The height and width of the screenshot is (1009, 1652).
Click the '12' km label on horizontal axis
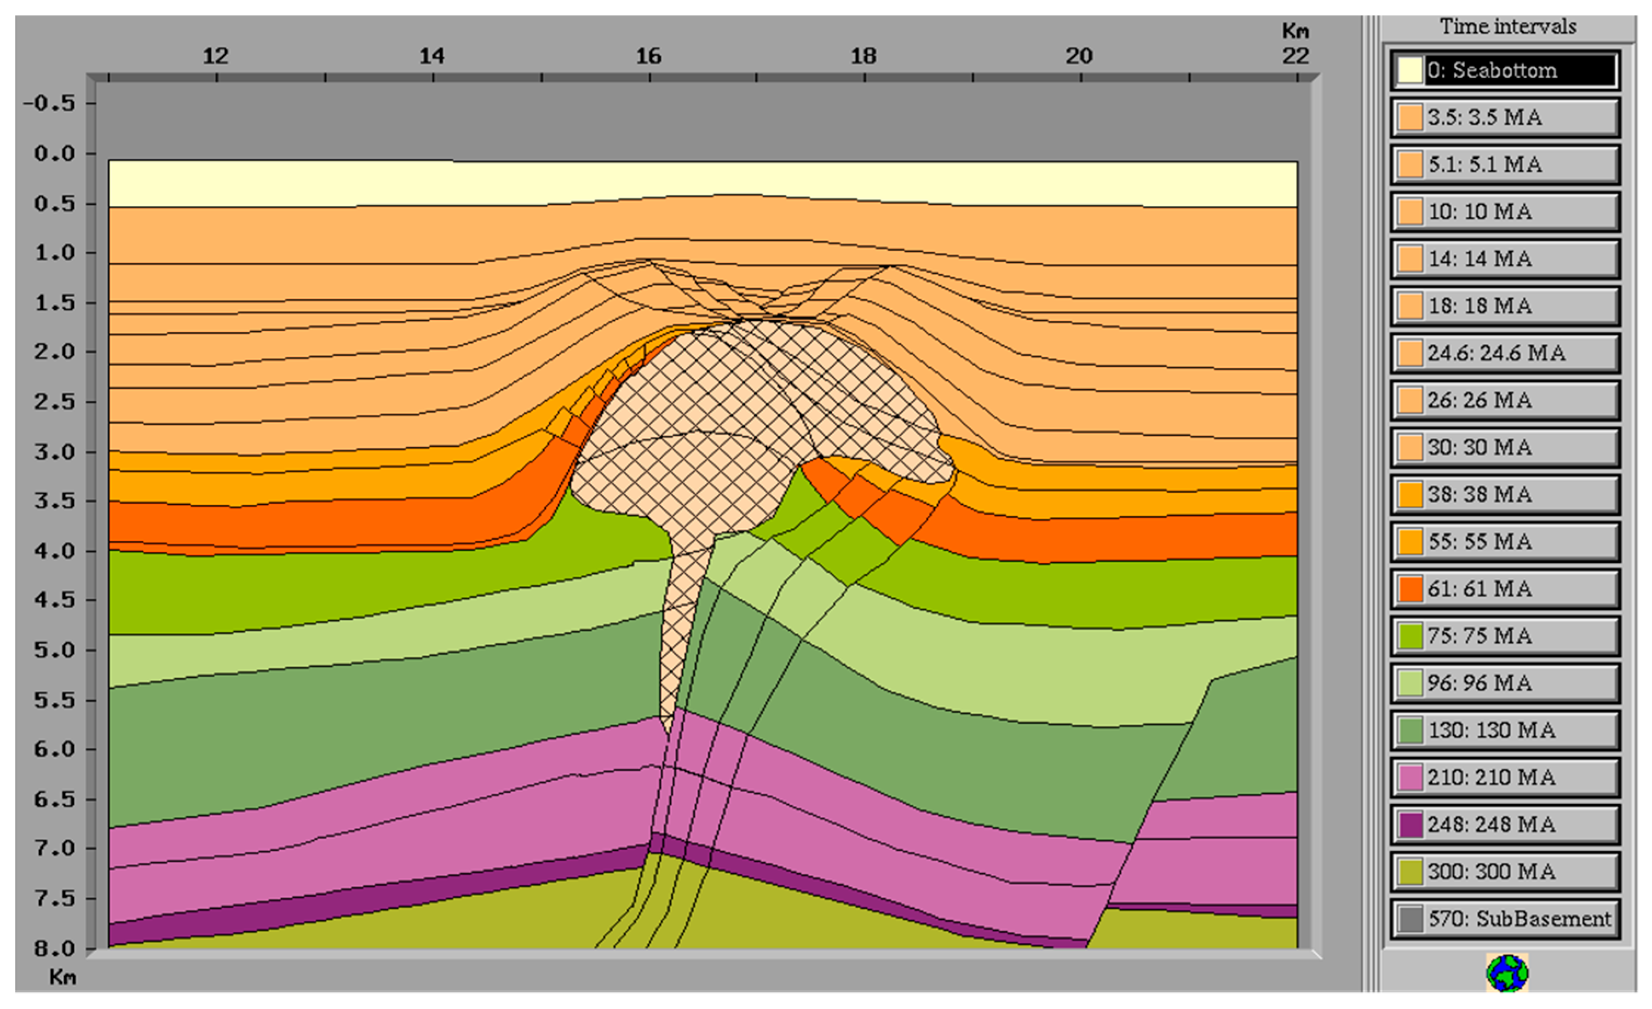pos(216,56)
